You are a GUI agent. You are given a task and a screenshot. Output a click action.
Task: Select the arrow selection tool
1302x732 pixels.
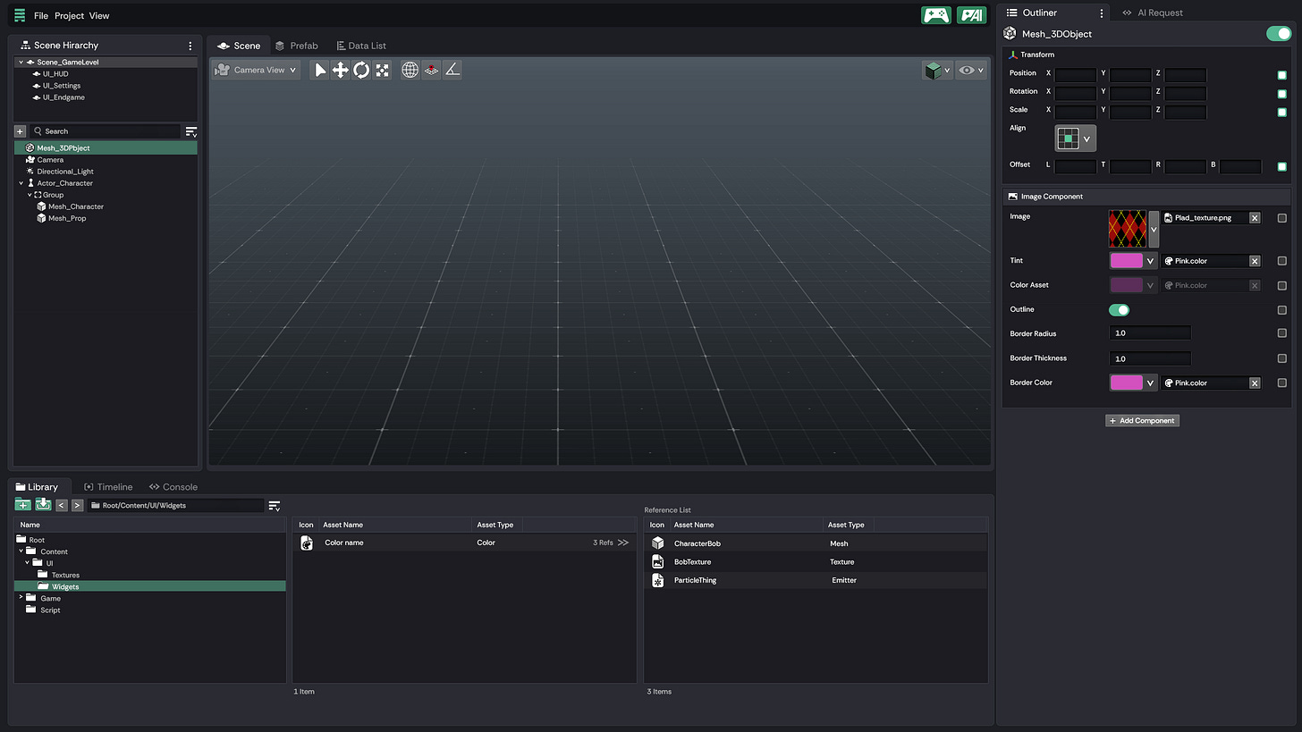click(320, 70)
